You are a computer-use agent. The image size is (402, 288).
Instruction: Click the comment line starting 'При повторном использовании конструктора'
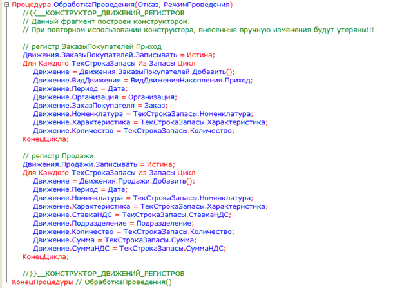(x=198, y=30)
